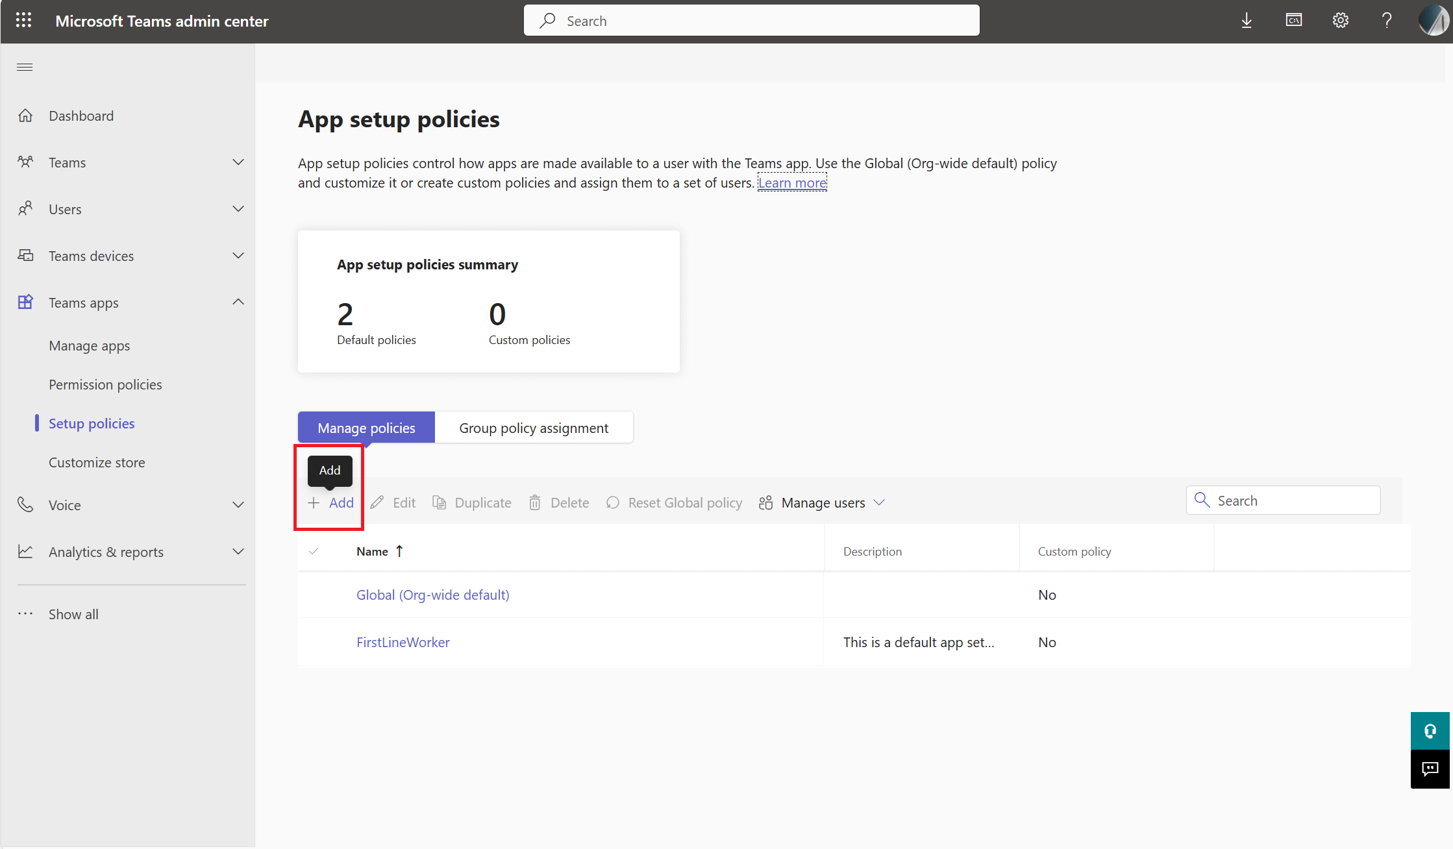
Task: Click the Users icon in sidebar
Action: pyautogui.click(x=25, y=209)
